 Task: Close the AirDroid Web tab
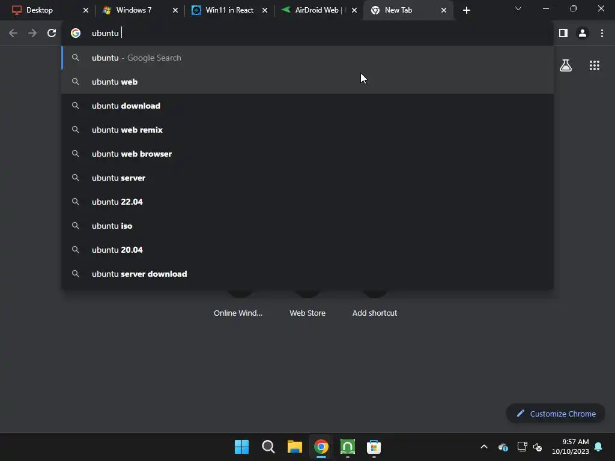[354, 10]
